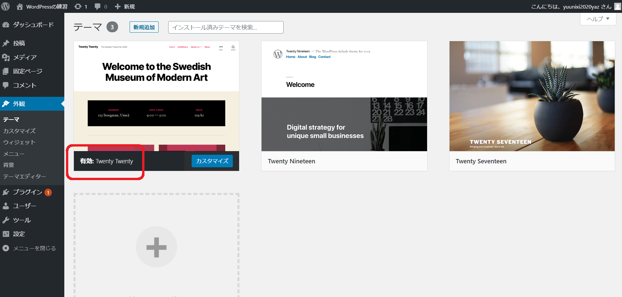
Task: Open プラグイン plugins via plug icon
Action: [x=6, y=192]
